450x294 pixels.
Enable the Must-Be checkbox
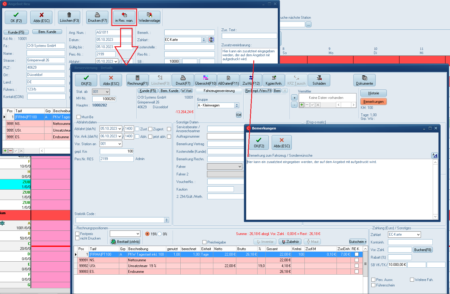point(79,117)
